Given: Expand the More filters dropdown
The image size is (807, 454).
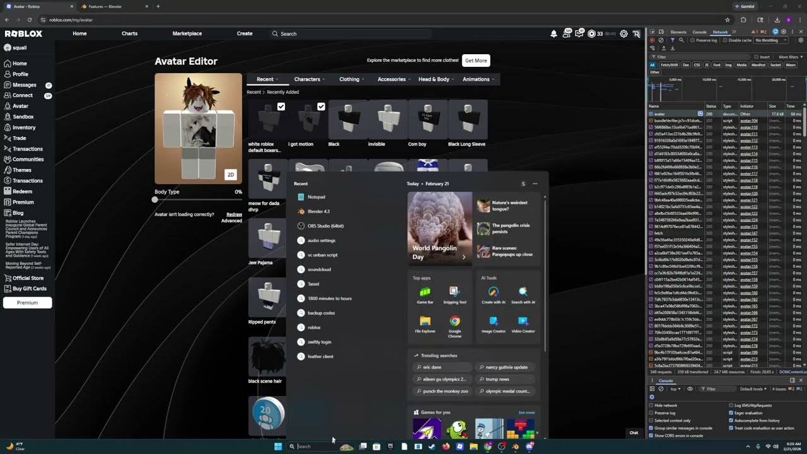Looking at the screenshot, I should (x=790, y=57).
